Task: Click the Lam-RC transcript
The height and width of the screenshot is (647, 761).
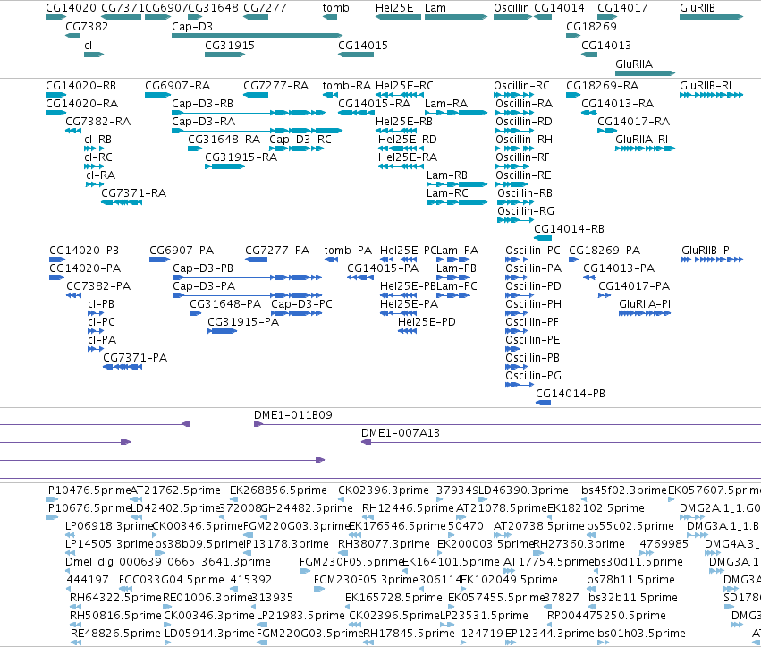Action: click(457, 202)
